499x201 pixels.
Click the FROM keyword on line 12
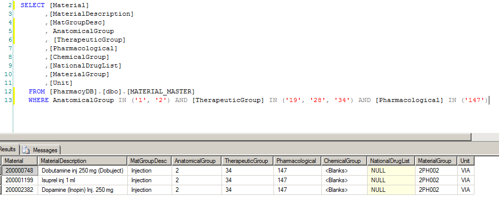[x=37, y=92]
